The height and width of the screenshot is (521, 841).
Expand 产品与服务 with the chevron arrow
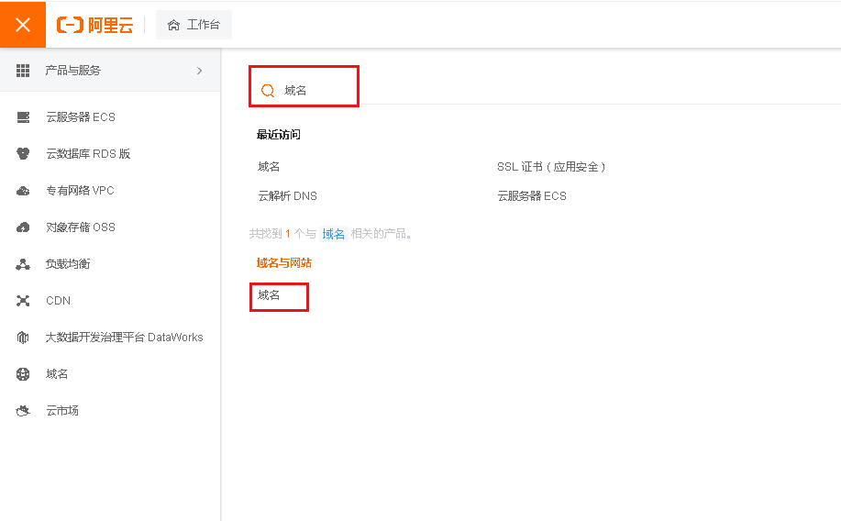(x=200, y=71)
